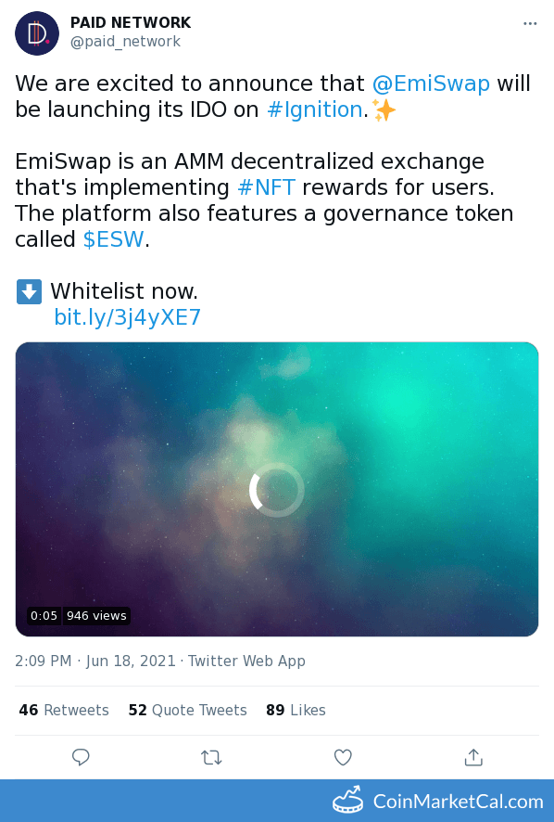Click the $ESW cashtag

pyautogui.click(x=113, y=239)
